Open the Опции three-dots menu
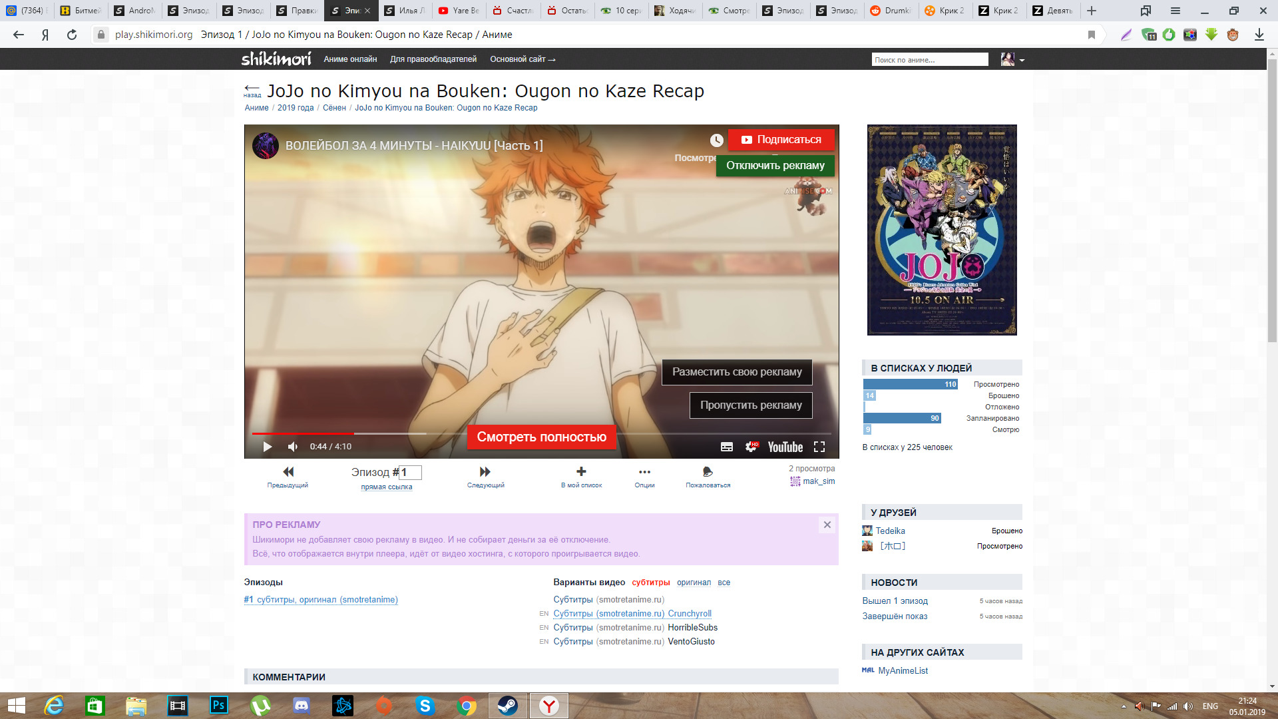This screenshot has height=719, width=1278. coord(644,471)
